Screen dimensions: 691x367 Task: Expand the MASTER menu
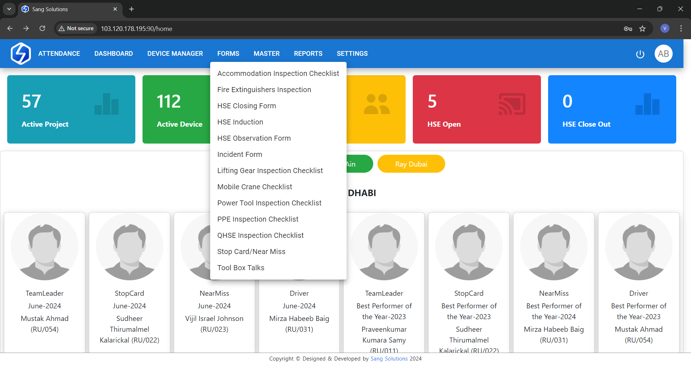point(266,54)
